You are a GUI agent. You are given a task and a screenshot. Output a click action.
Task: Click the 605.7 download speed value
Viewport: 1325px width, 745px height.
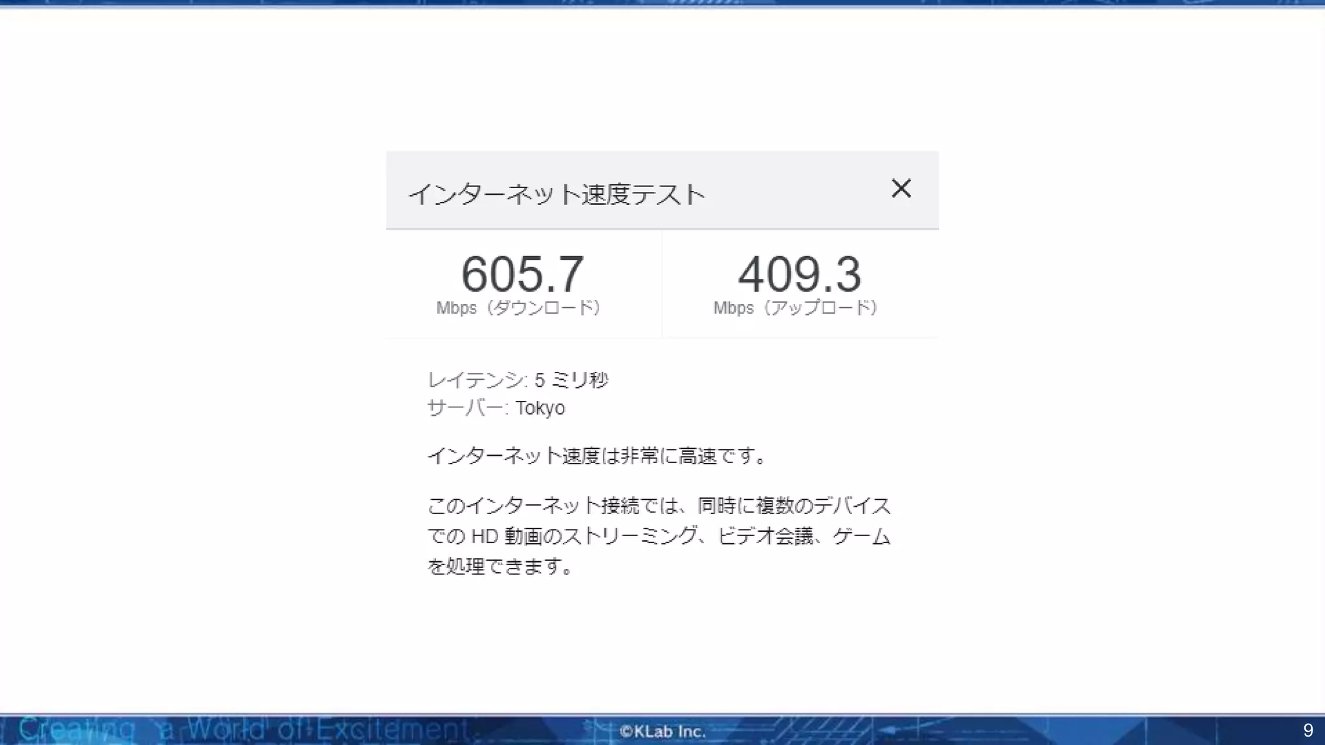pos(522,274)
